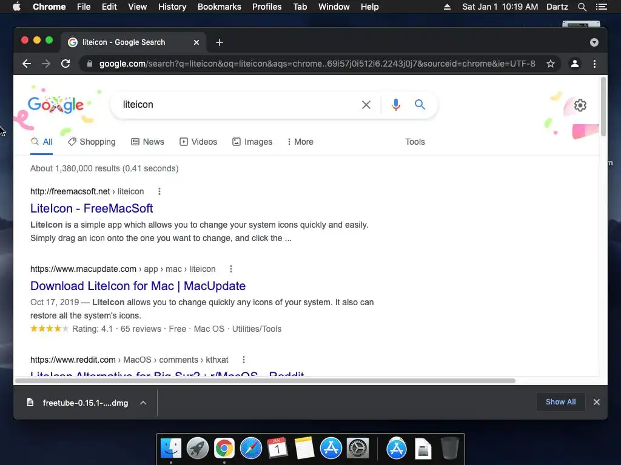621x465 pixels.
Task: Open Spotlight search in menu bar
Action: (x=582, y=7)
